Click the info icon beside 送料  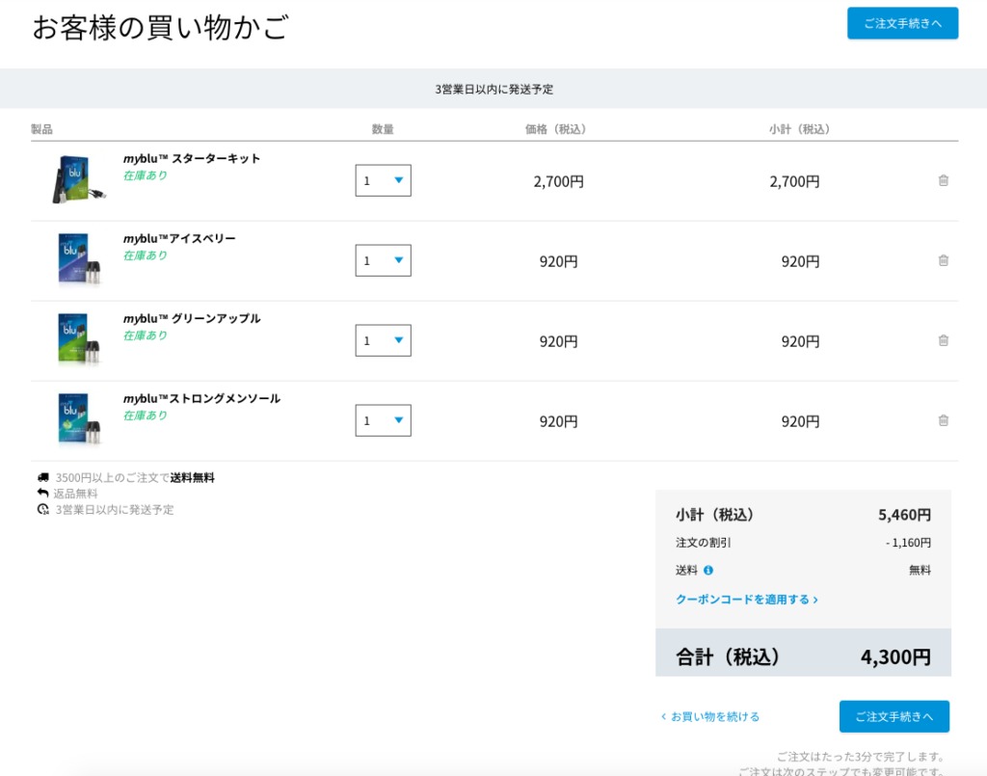pyautogui.click(x=708, y=571)
